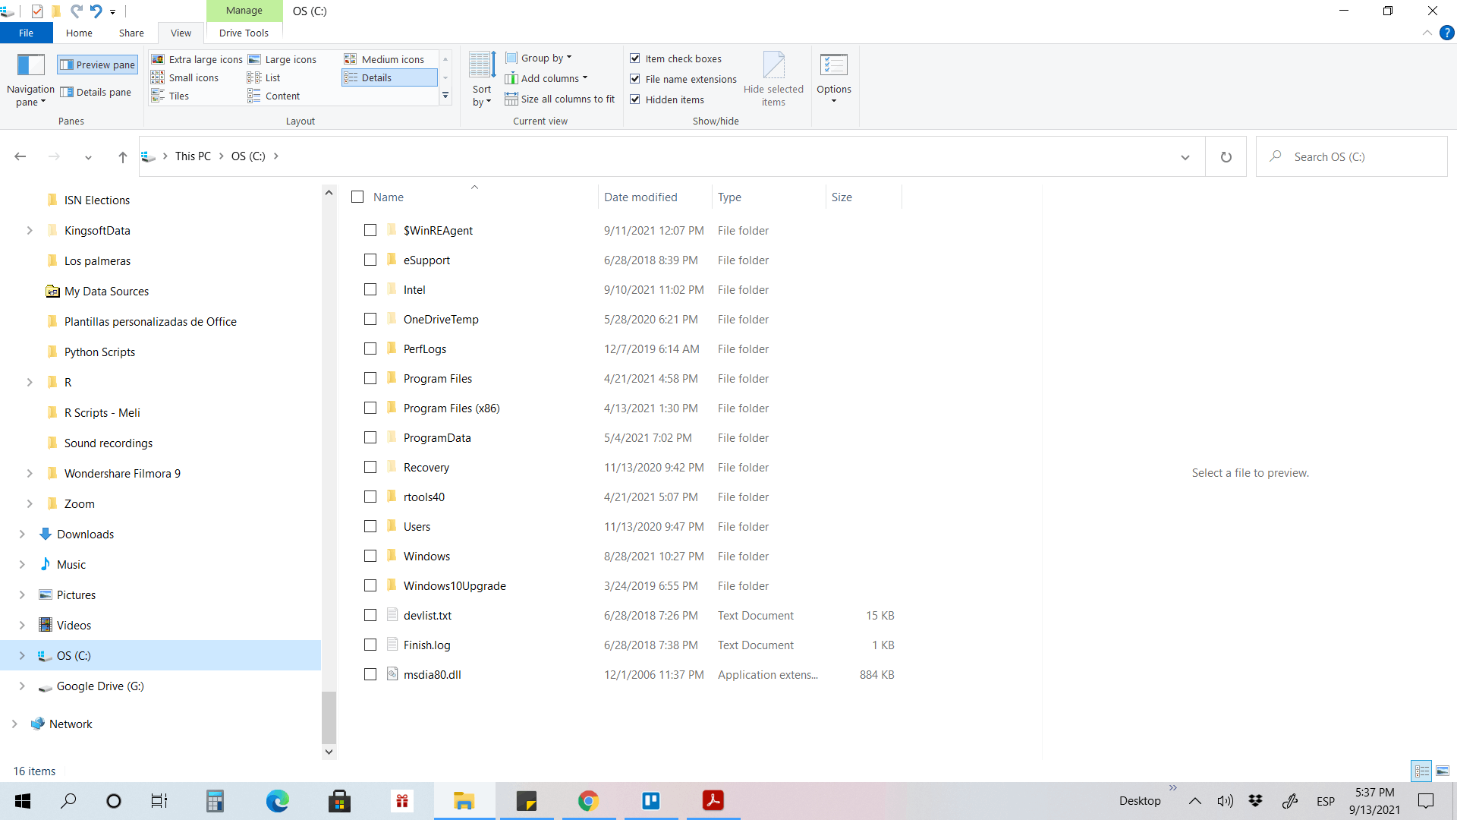The image size is (1457, 820).
Task: Select Extra large icons layout
Action: (197, 59)
